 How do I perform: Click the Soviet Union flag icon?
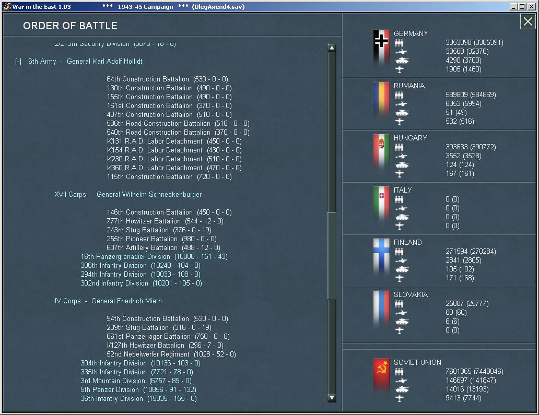[381, 376]
